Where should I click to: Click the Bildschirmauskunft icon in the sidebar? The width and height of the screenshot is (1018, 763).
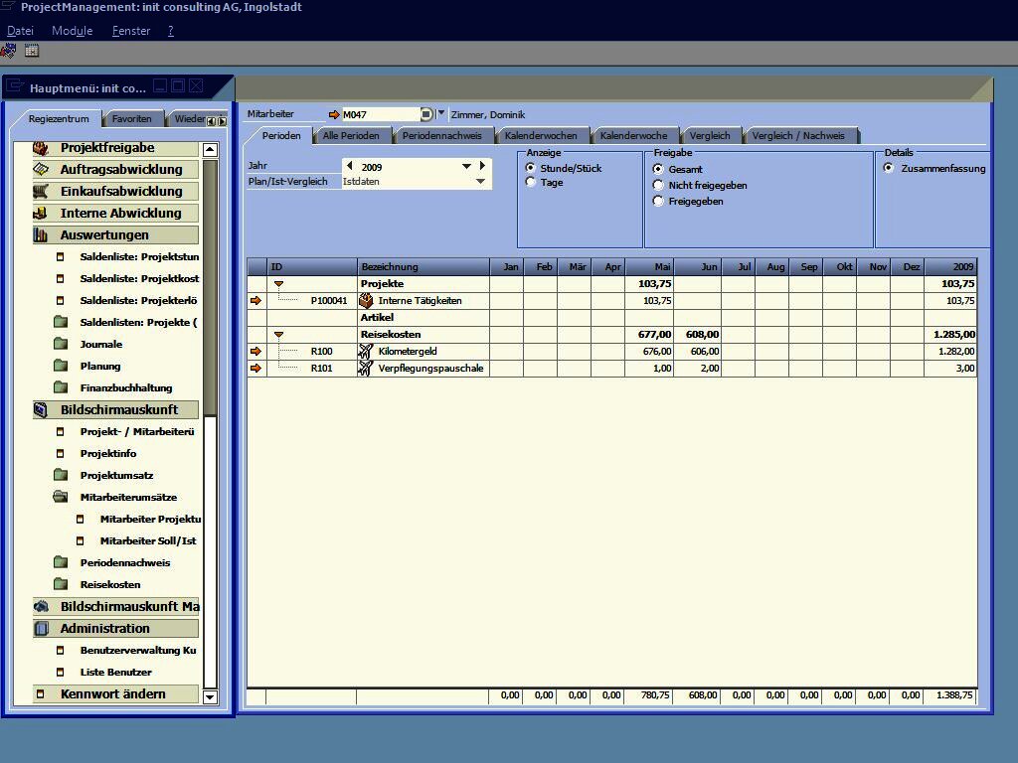click(x=41, y=410)
